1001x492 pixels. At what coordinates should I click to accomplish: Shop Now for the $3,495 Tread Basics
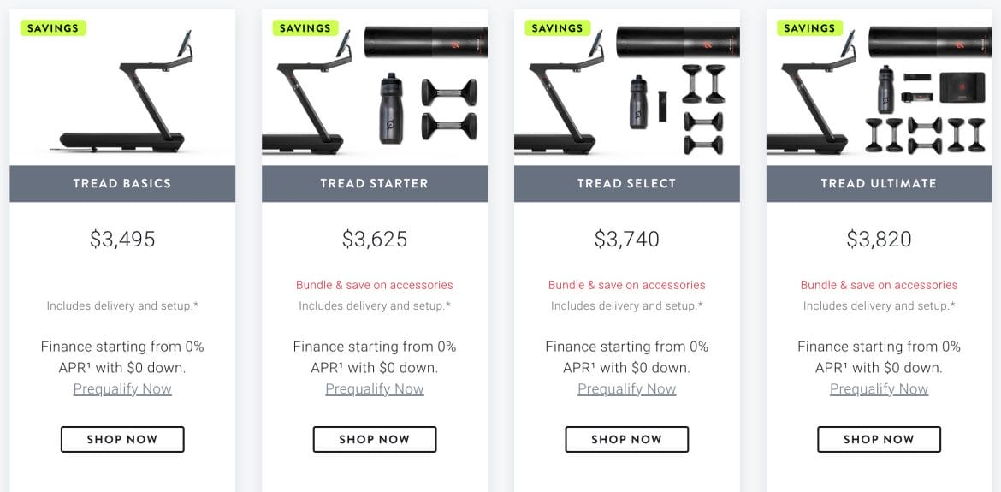click(122, 439)
